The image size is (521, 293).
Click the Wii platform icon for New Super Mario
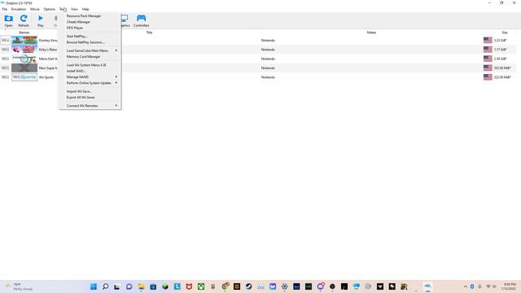(x=6, y=68)
